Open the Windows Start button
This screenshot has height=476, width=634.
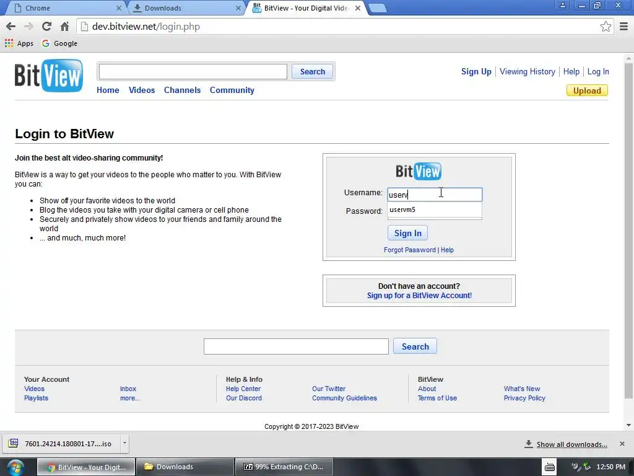point(15,467)
